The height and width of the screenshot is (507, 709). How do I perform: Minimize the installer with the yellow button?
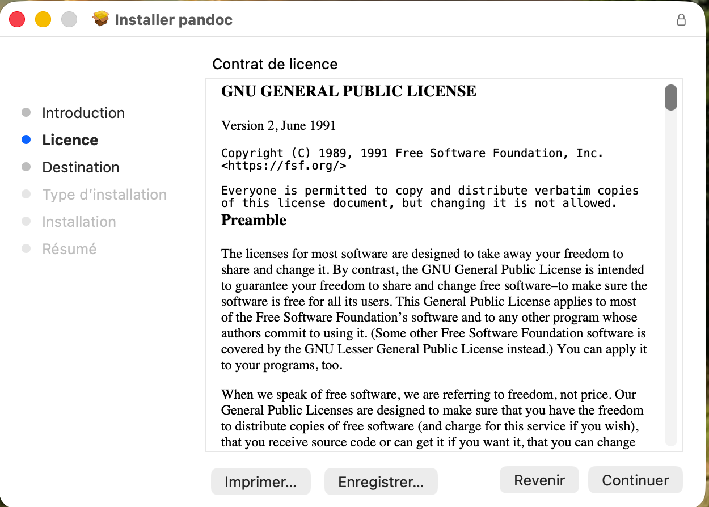coord(43,20)
